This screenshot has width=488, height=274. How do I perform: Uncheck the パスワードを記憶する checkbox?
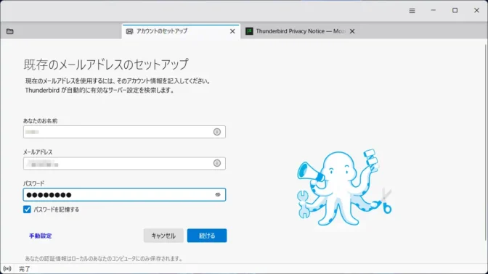(x=27, y=209)
